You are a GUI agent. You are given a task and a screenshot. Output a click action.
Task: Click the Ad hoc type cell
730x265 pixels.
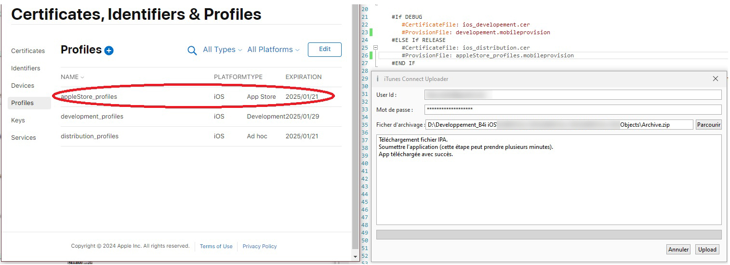257,136
